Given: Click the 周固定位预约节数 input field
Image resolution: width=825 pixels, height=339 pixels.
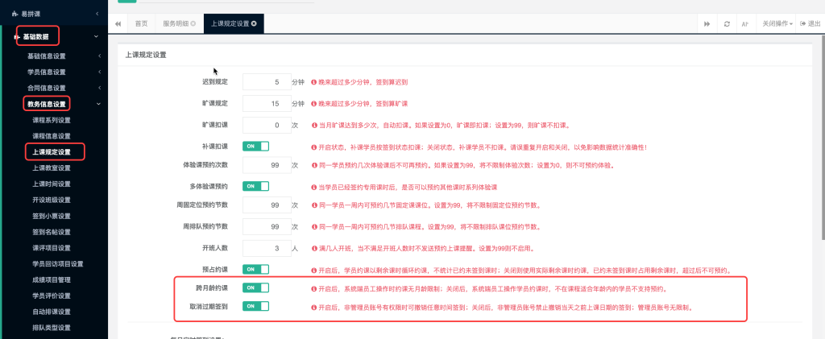Looking at the screenshot, I should pos(267,205).
